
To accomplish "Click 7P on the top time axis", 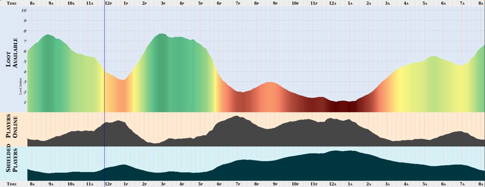I will 238,3.
